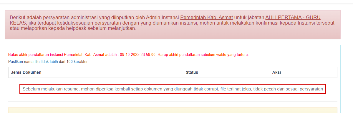Click the red "Batas akhir pendaftaran" deadline notice
This screenshot has width=353, height=113.
coord(128,55)
